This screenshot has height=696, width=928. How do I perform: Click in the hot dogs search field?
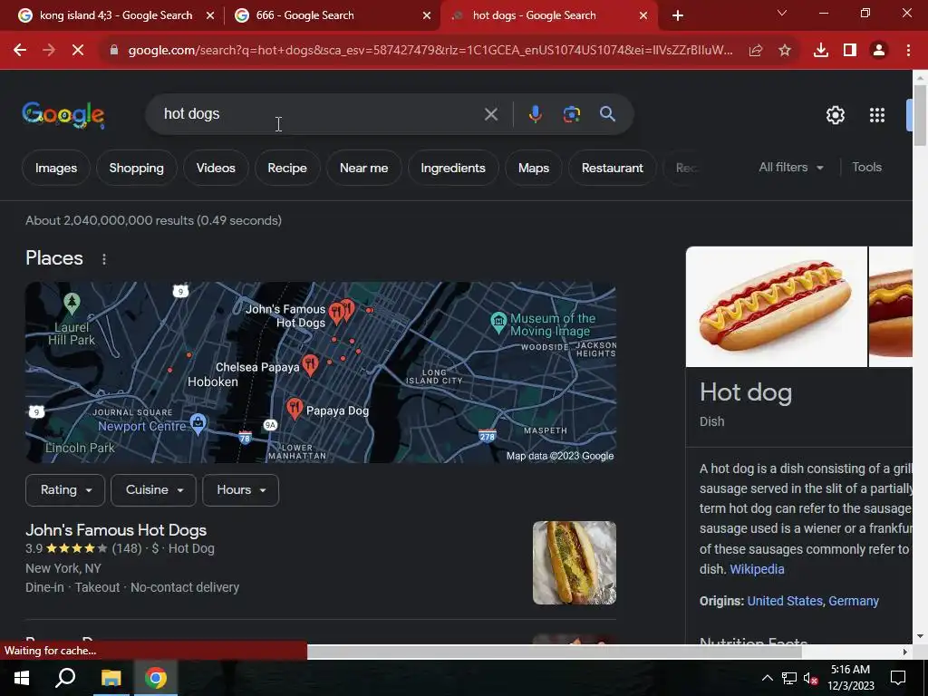pyautogui.click(x=320, y=113)
